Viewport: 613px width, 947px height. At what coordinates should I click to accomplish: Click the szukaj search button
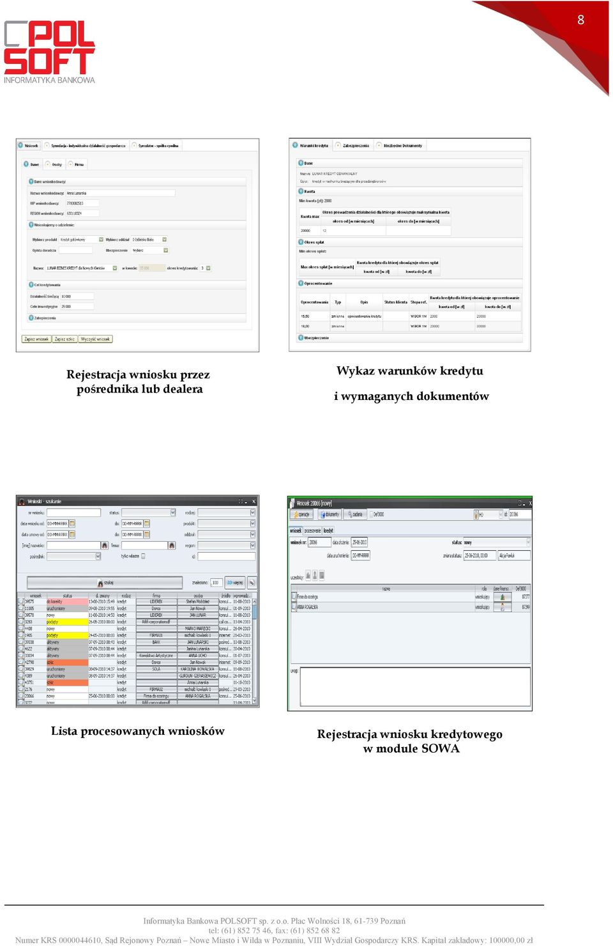click(x=105, y=583)
